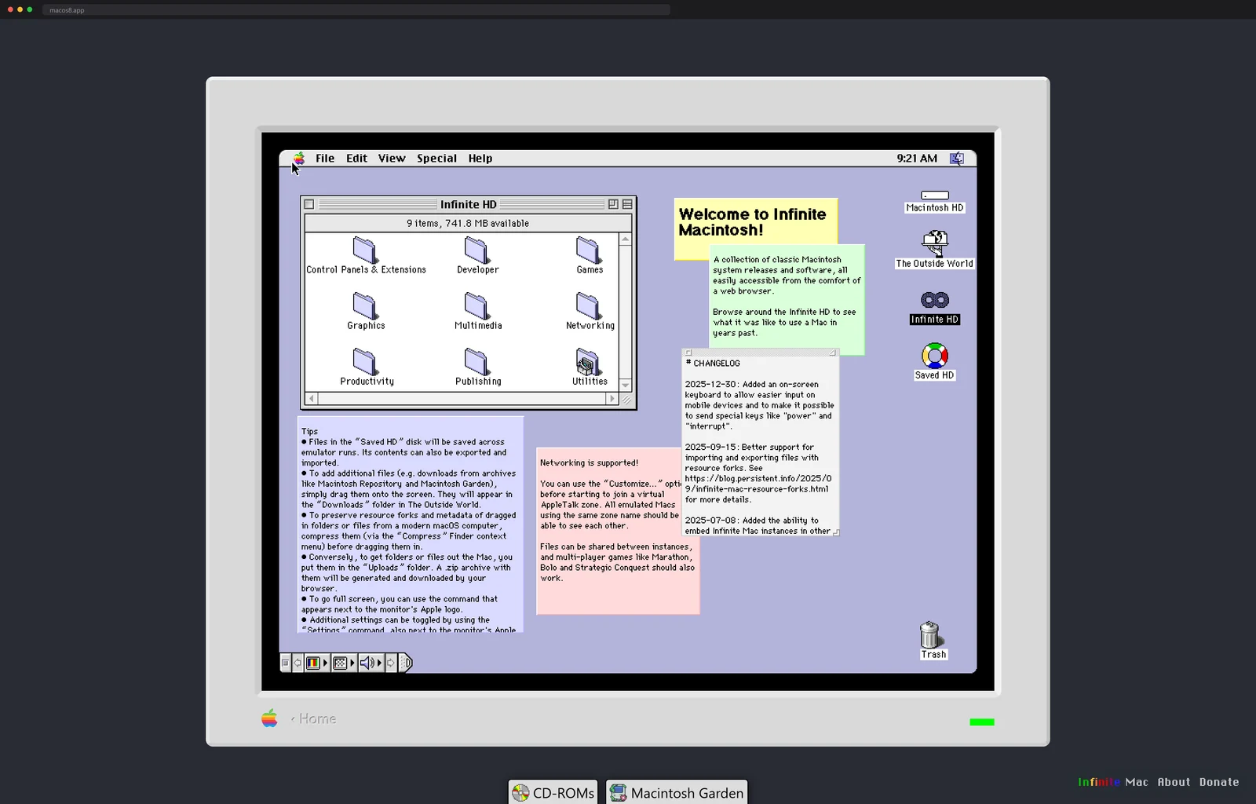Screen dimensions: 1256x804
Task: Click the right arrow of the Infinite HD horizontal scrollbar
Action: point(612,399)
